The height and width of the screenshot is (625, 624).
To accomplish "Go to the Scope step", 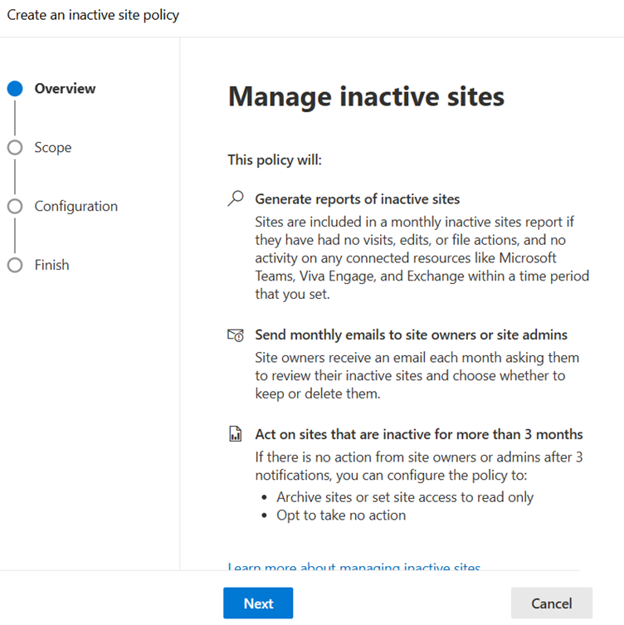I will click(53, 148).
